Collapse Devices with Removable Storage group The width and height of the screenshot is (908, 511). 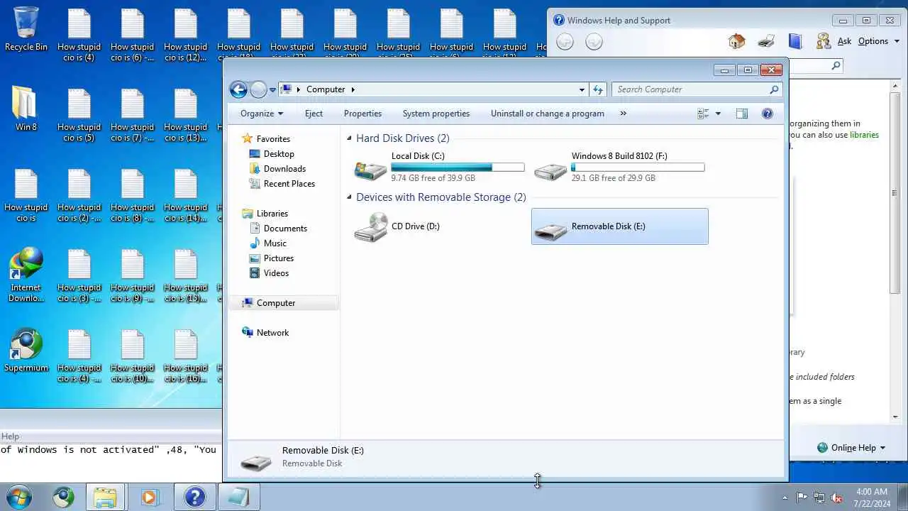[x=349, y=197]
